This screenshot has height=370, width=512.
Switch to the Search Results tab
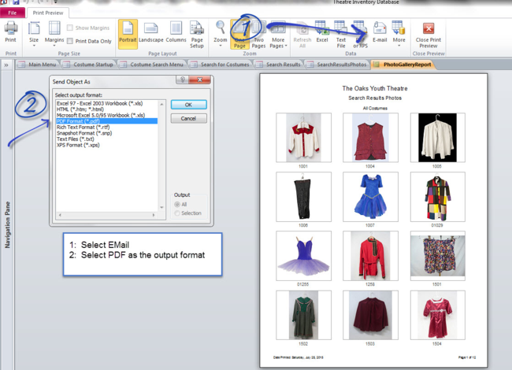283,64
